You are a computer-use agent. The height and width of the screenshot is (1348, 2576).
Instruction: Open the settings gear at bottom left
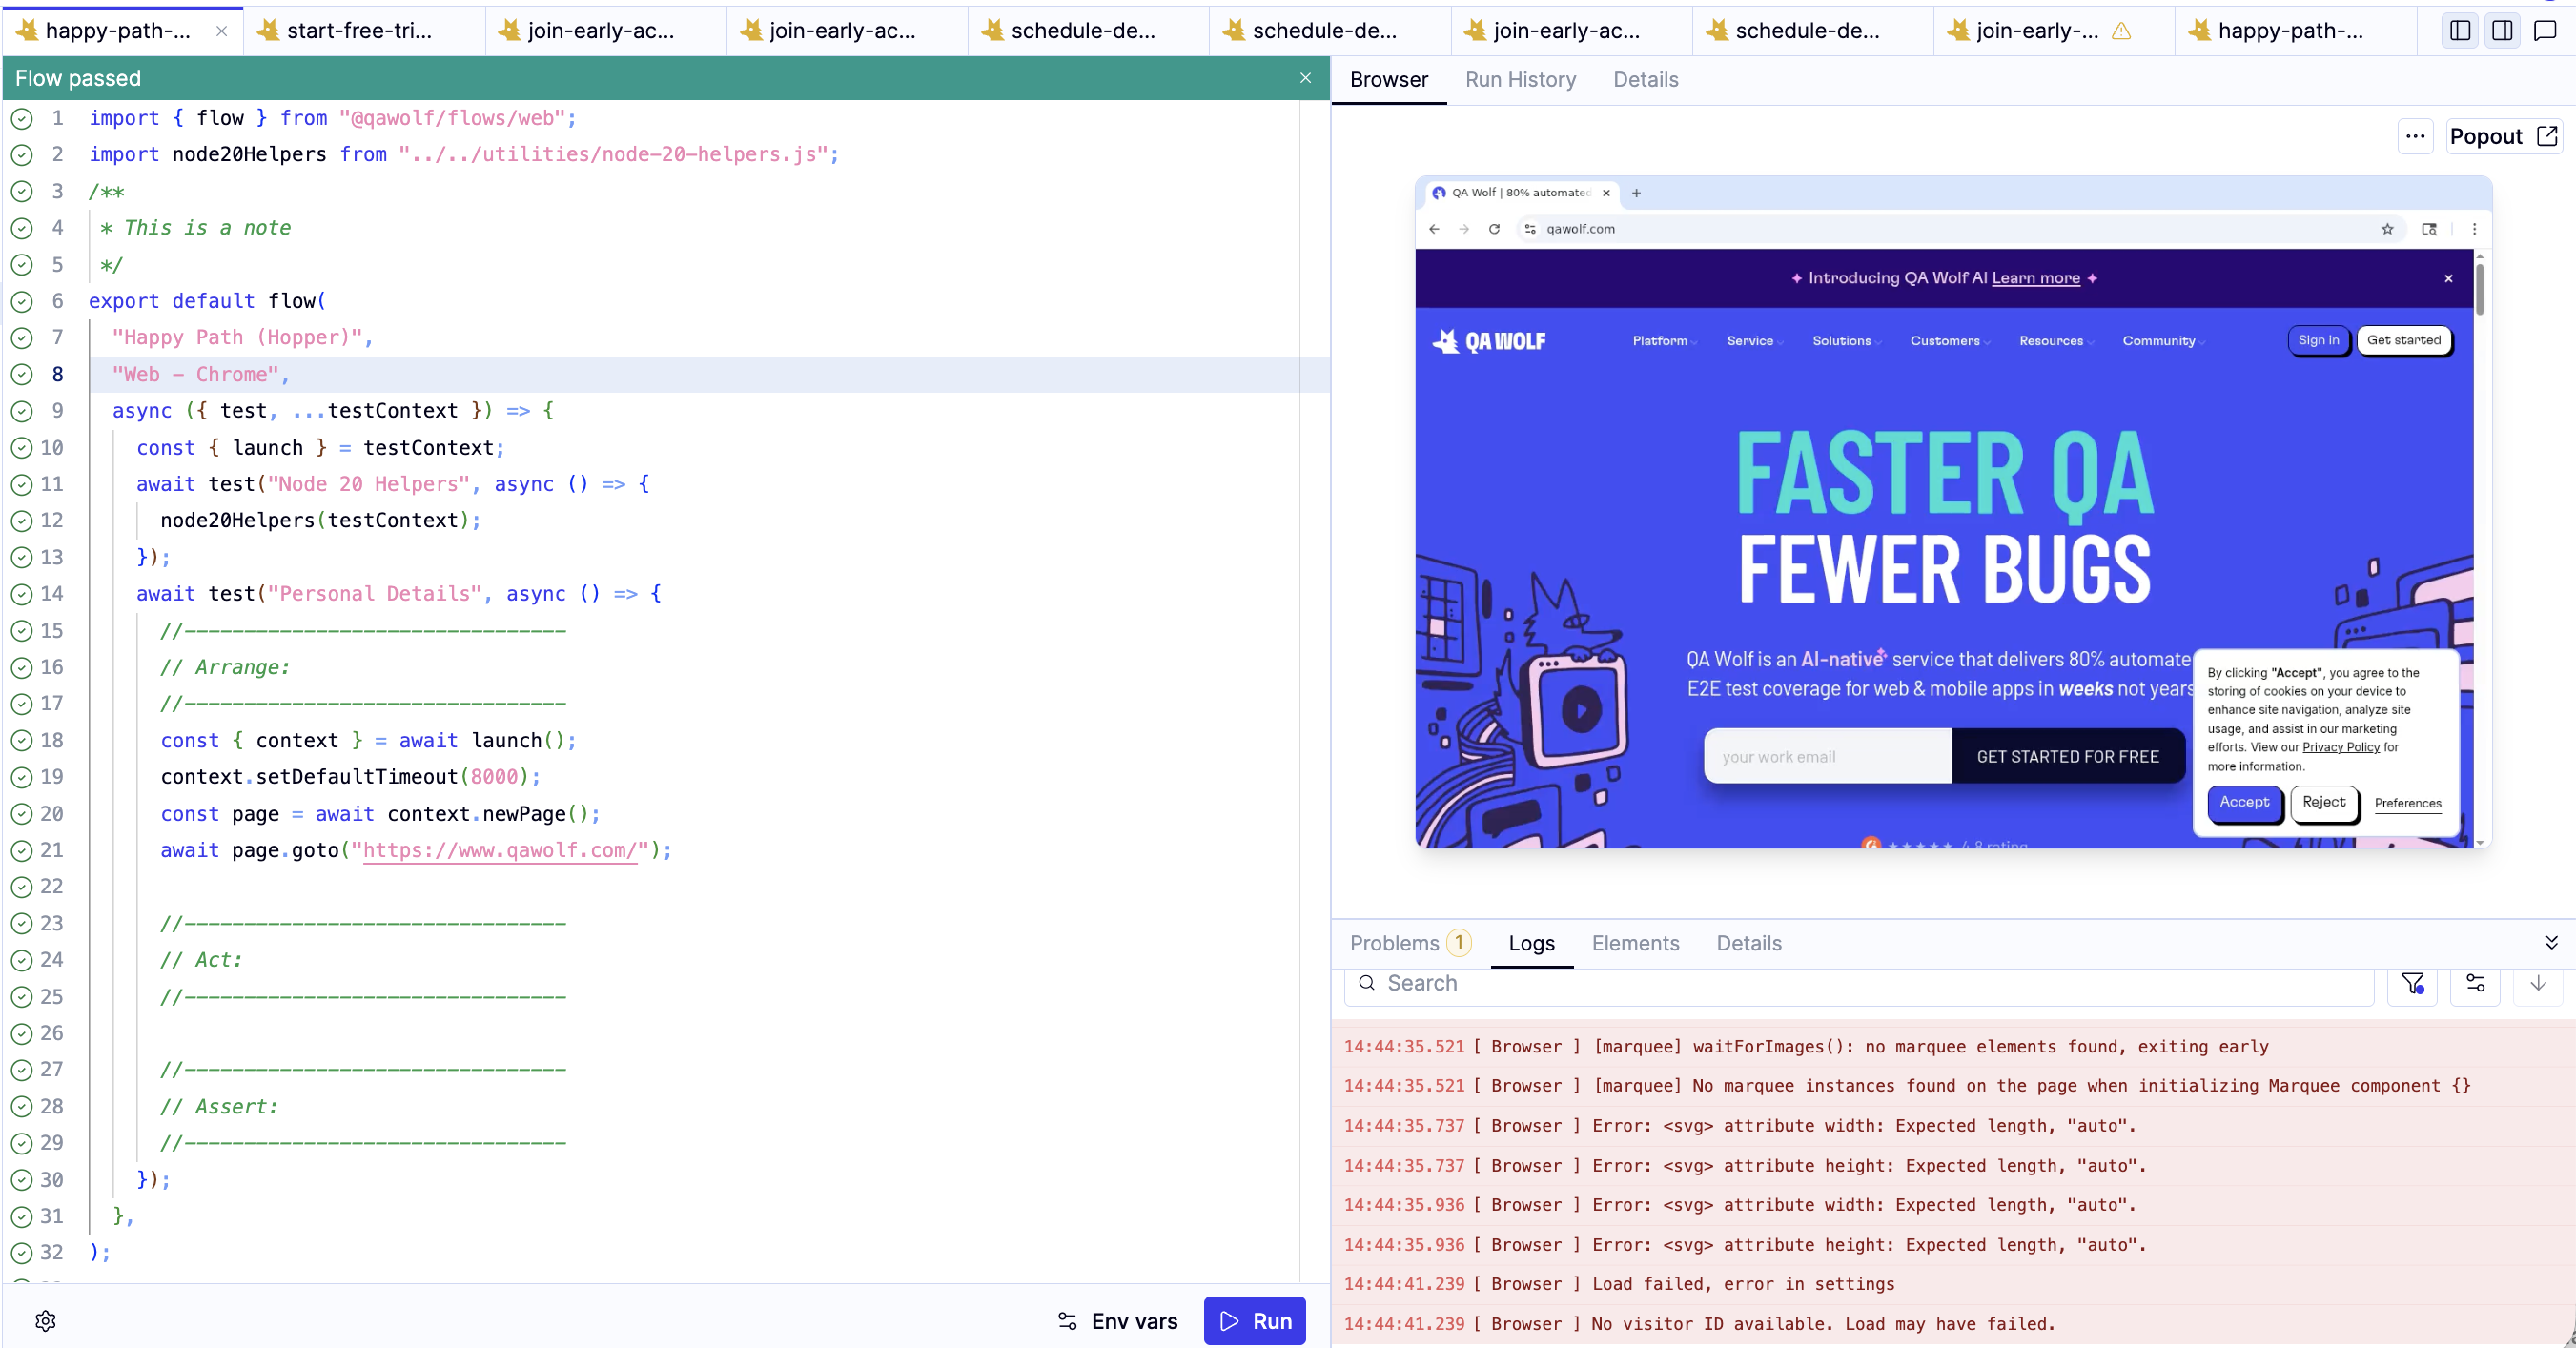[46, 1320]
